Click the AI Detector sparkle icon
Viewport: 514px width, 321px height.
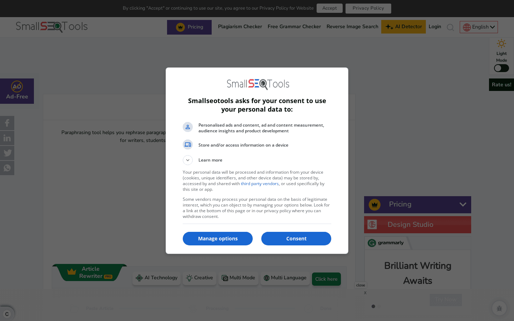389,26
